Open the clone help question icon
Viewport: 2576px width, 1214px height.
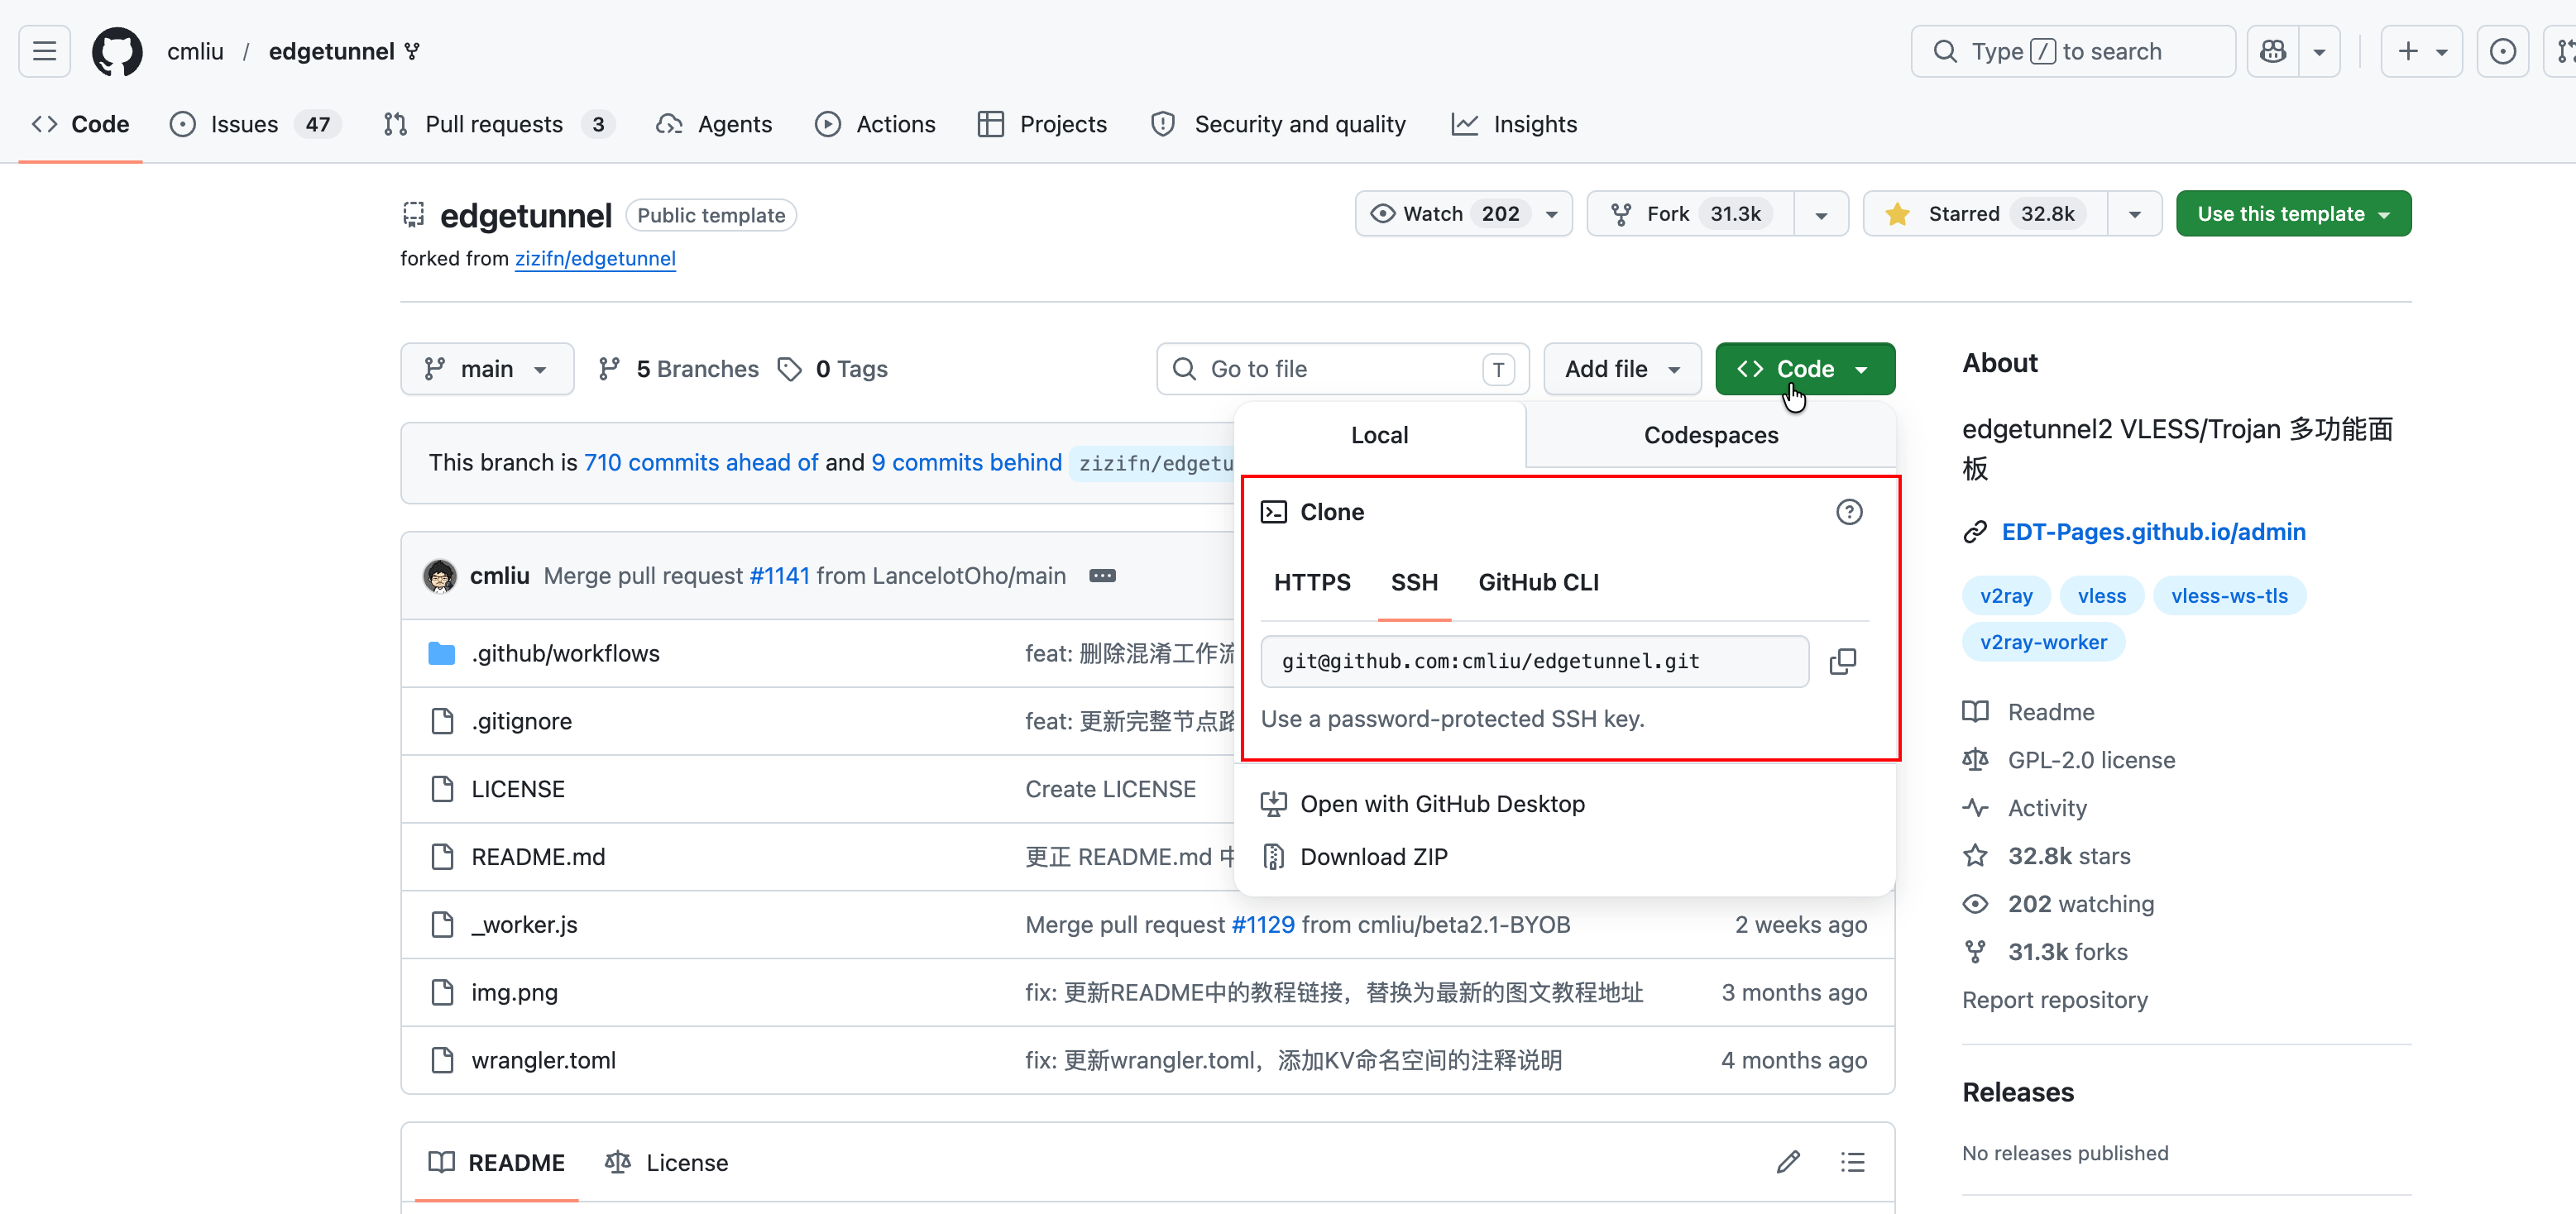(x=1849, y=512)
